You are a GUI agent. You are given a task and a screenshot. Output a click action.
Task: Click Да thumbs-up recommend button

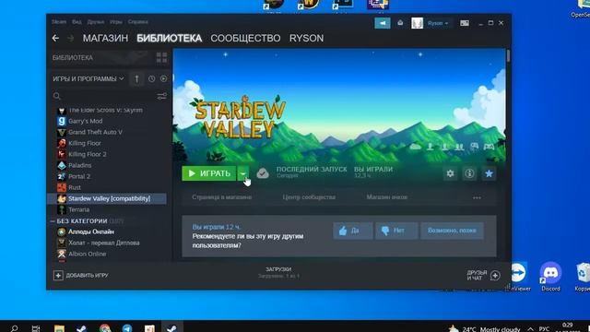click(352, 231)
